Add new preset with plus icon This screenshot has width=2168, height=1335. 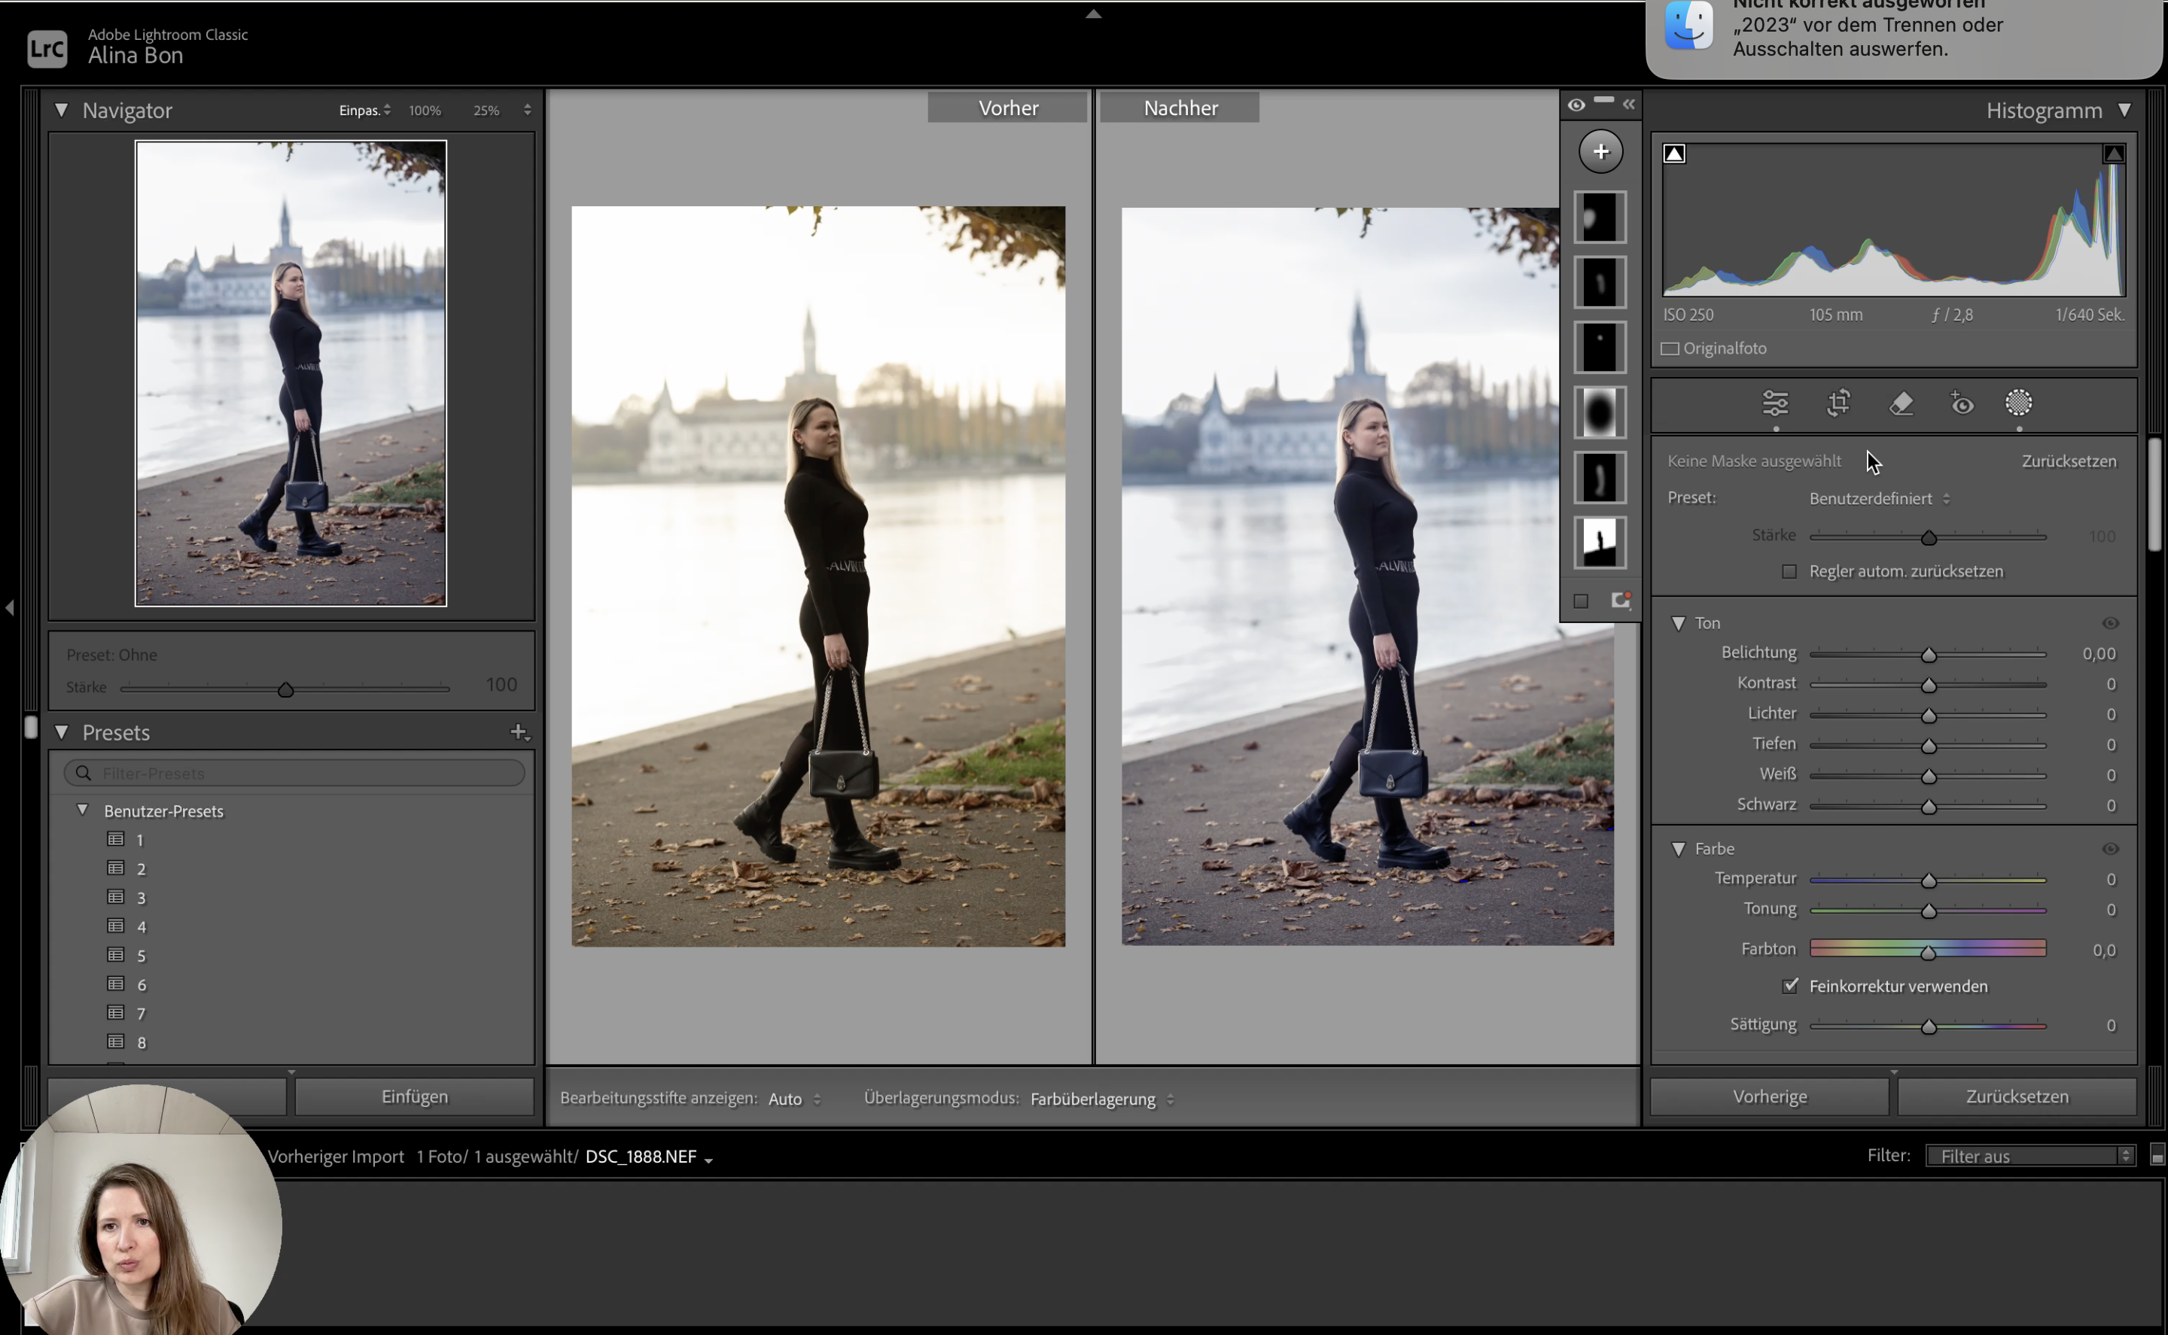point(519,732)
